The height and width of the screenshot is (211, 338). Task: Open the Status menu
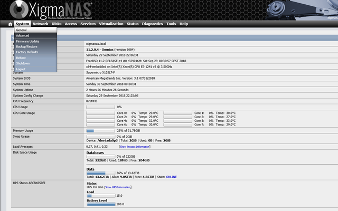coord(133,24)
